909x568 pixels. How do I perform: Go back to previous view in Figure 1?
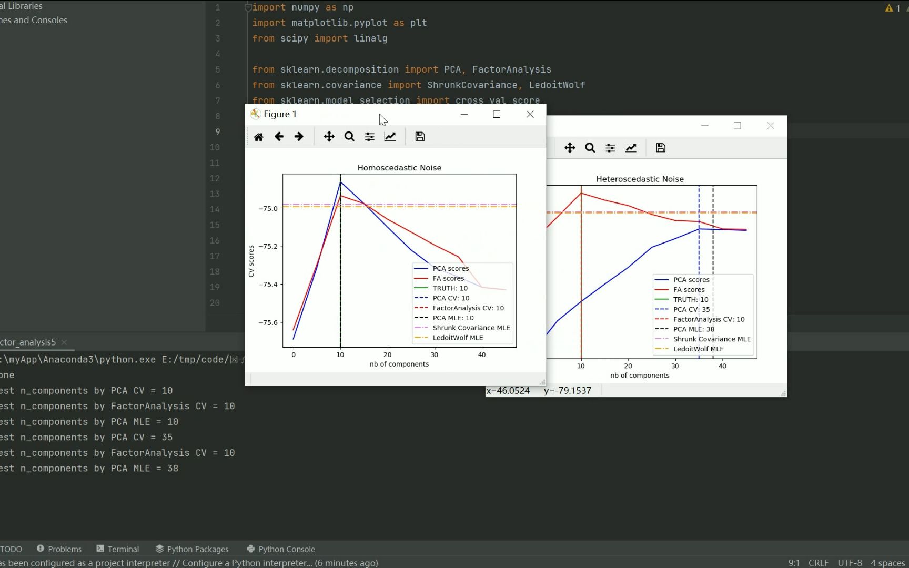(x=279, y=137)
